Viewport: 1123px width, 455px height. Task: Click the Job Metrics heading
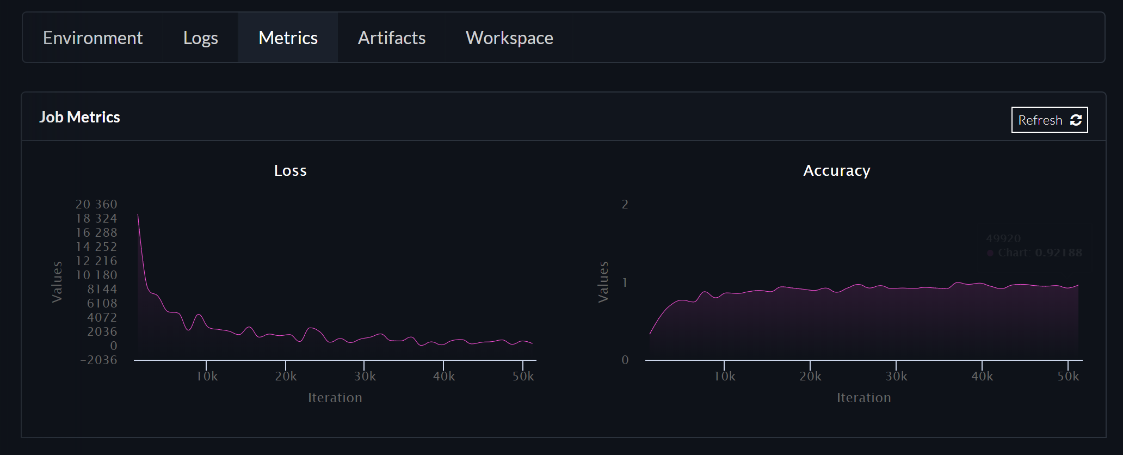coord(79,117)
